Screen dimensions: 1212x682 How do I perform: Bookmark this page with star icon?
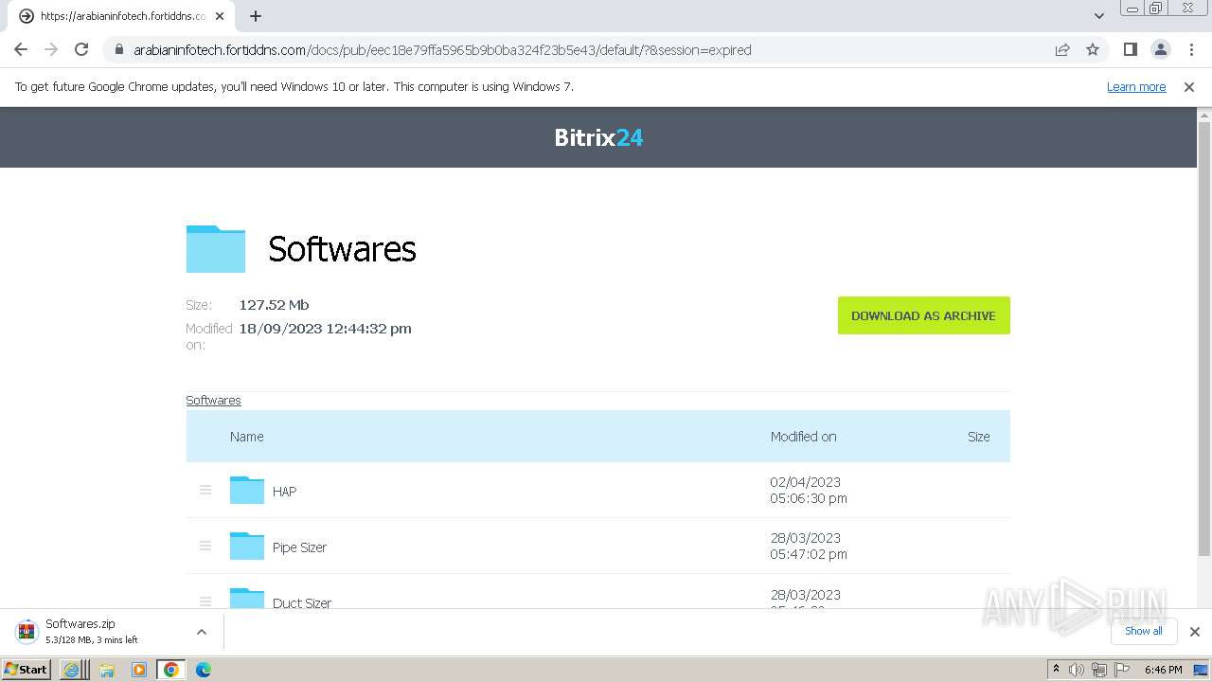[x=1093, y=49]
